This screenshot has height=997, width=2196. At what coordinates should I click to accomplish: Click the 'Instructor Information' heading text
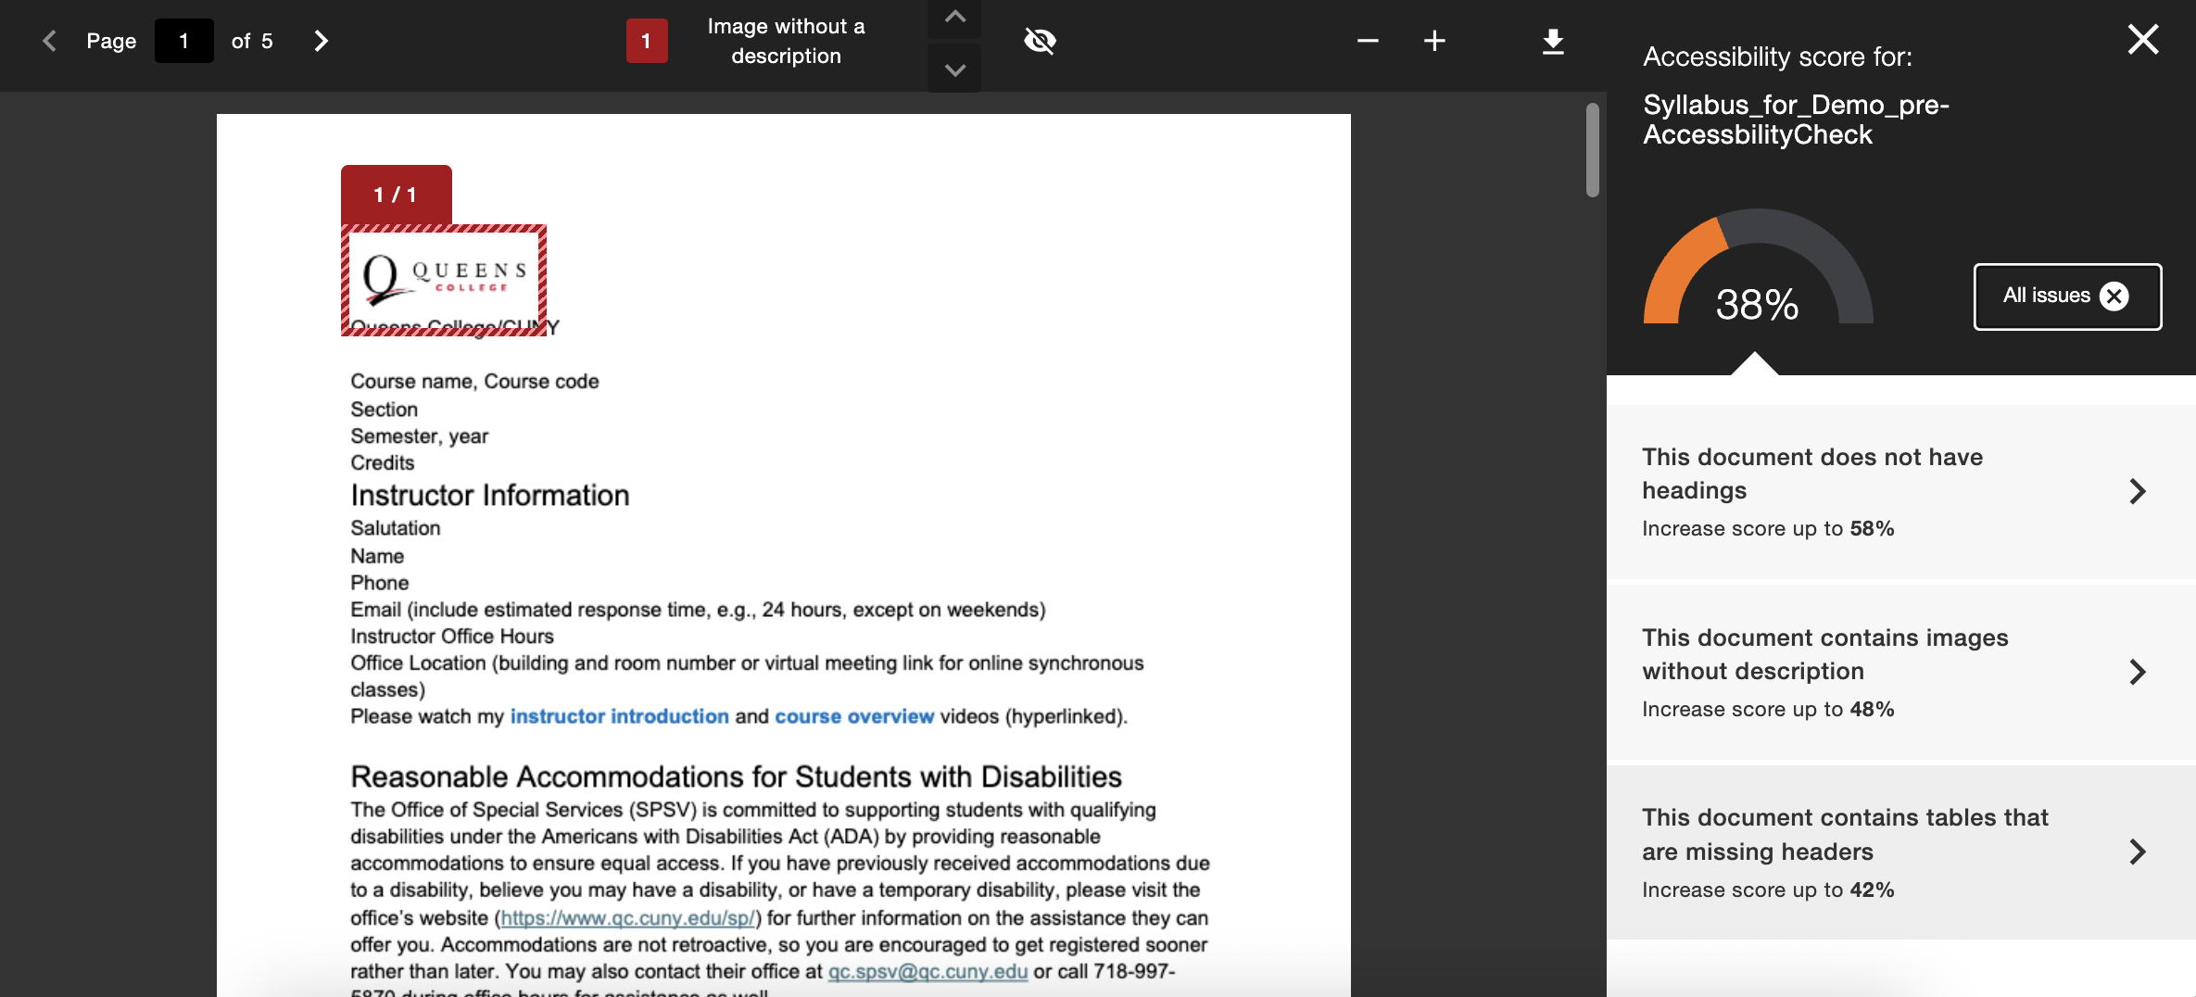pyautogui.click(x=489, y=496)
